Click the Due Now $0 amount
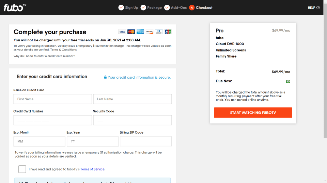 click(288, 82)
